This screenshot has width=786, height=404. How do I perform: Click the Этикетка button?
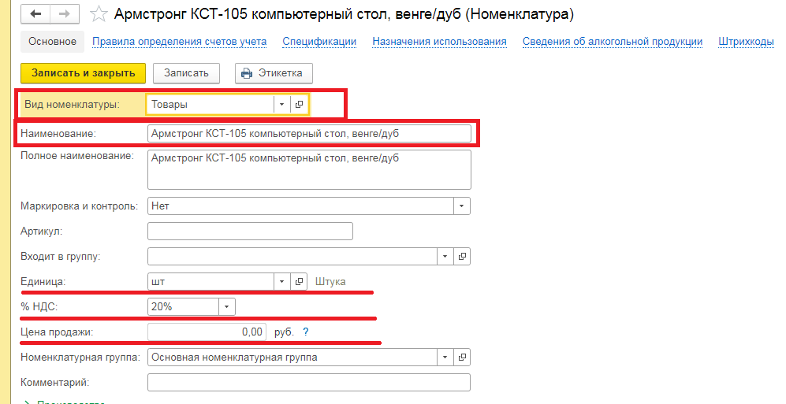click(x=274, y=73)
